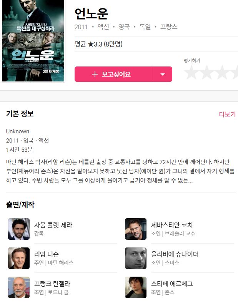
Task: Select 세바스티안 코치 profile photo
Action: click(x=136, y=229)
